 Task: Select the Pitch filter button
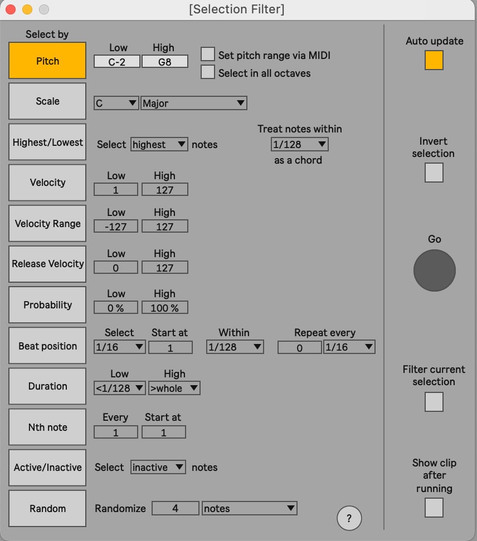(x=47, y=61)
